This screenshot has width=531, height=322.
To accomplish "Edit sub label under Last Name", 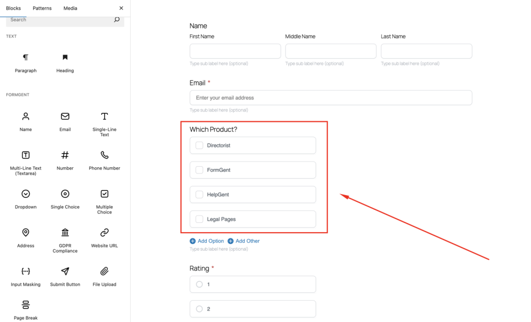I will click(x=410, y=63).
